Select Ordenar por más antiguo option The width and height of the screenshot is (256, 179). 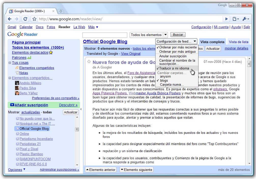pyautogui.click(x=177, y=51)
